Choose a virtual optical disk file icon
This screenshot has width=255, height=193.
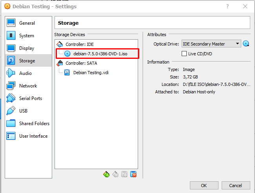[246, 44]
